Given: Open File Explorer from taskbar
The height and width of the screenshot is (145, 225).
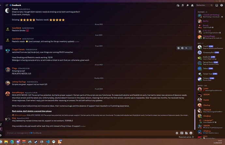Looking at the screenshot, I should tap(6, 142).
